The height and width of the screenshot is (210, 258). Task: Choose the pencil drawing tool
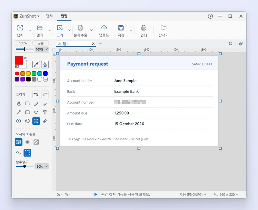36,104
